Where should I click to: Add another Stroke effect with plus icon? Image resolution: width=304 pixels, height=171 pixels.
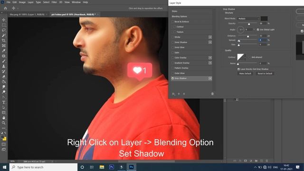(x=210, y=37)
